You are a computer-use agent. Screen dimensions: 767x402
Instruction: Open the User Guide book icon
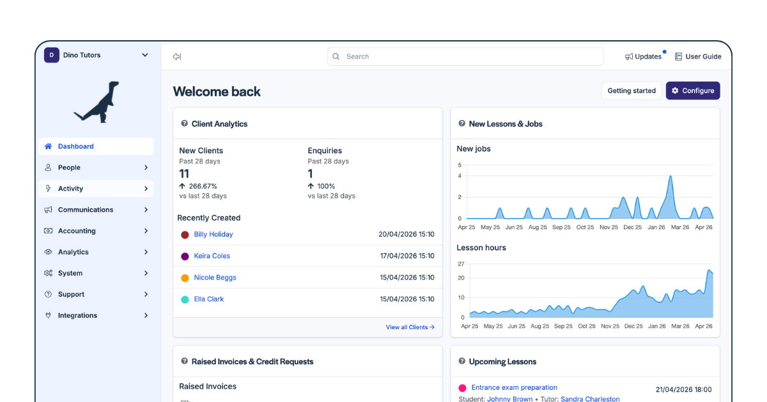click(x=679, y=56)
